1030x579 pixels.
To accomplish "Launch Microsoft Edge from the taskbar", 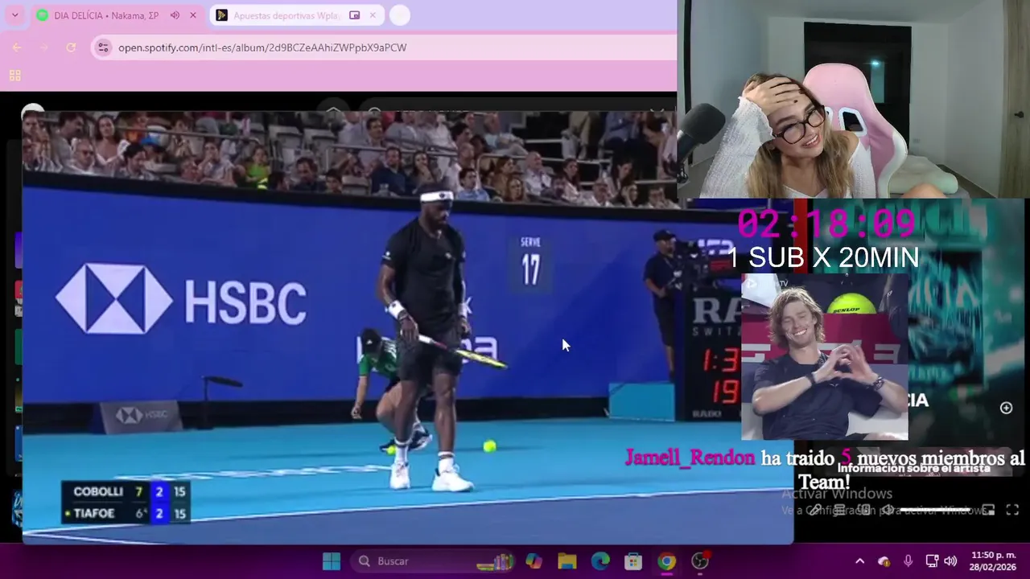I will 600,561.
